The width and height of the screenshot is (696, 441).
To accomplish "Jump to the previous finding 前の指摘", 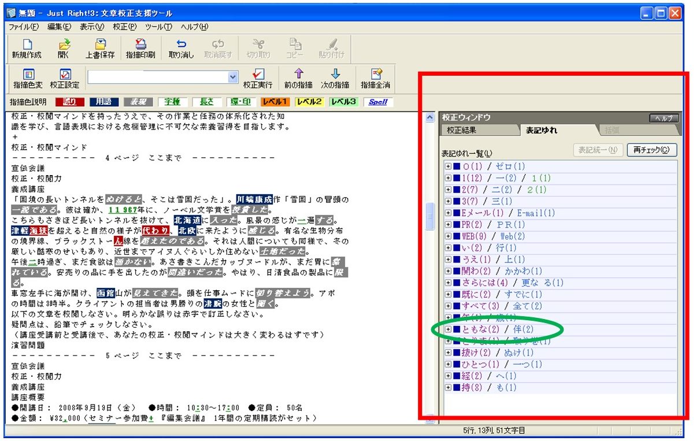I will pyautogui.click(x=299, y=79).
